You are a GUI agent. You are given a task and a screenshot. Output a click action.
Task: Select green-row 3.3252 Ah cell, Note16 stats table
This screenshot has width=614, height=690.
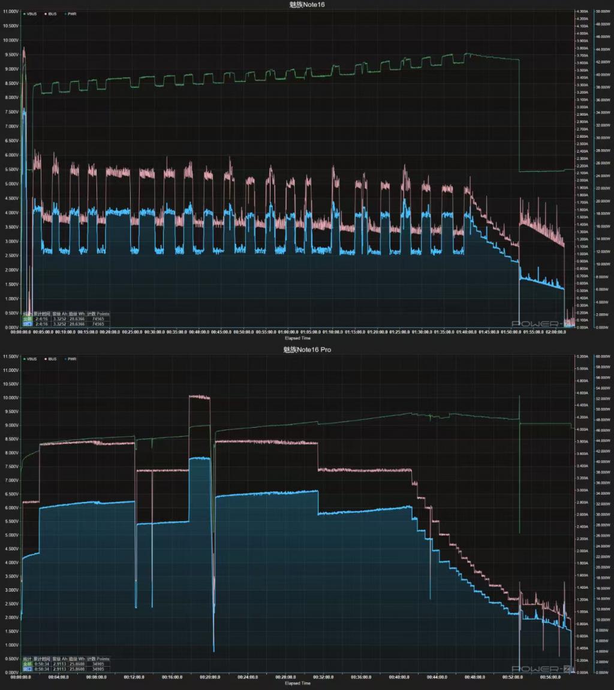59,319
